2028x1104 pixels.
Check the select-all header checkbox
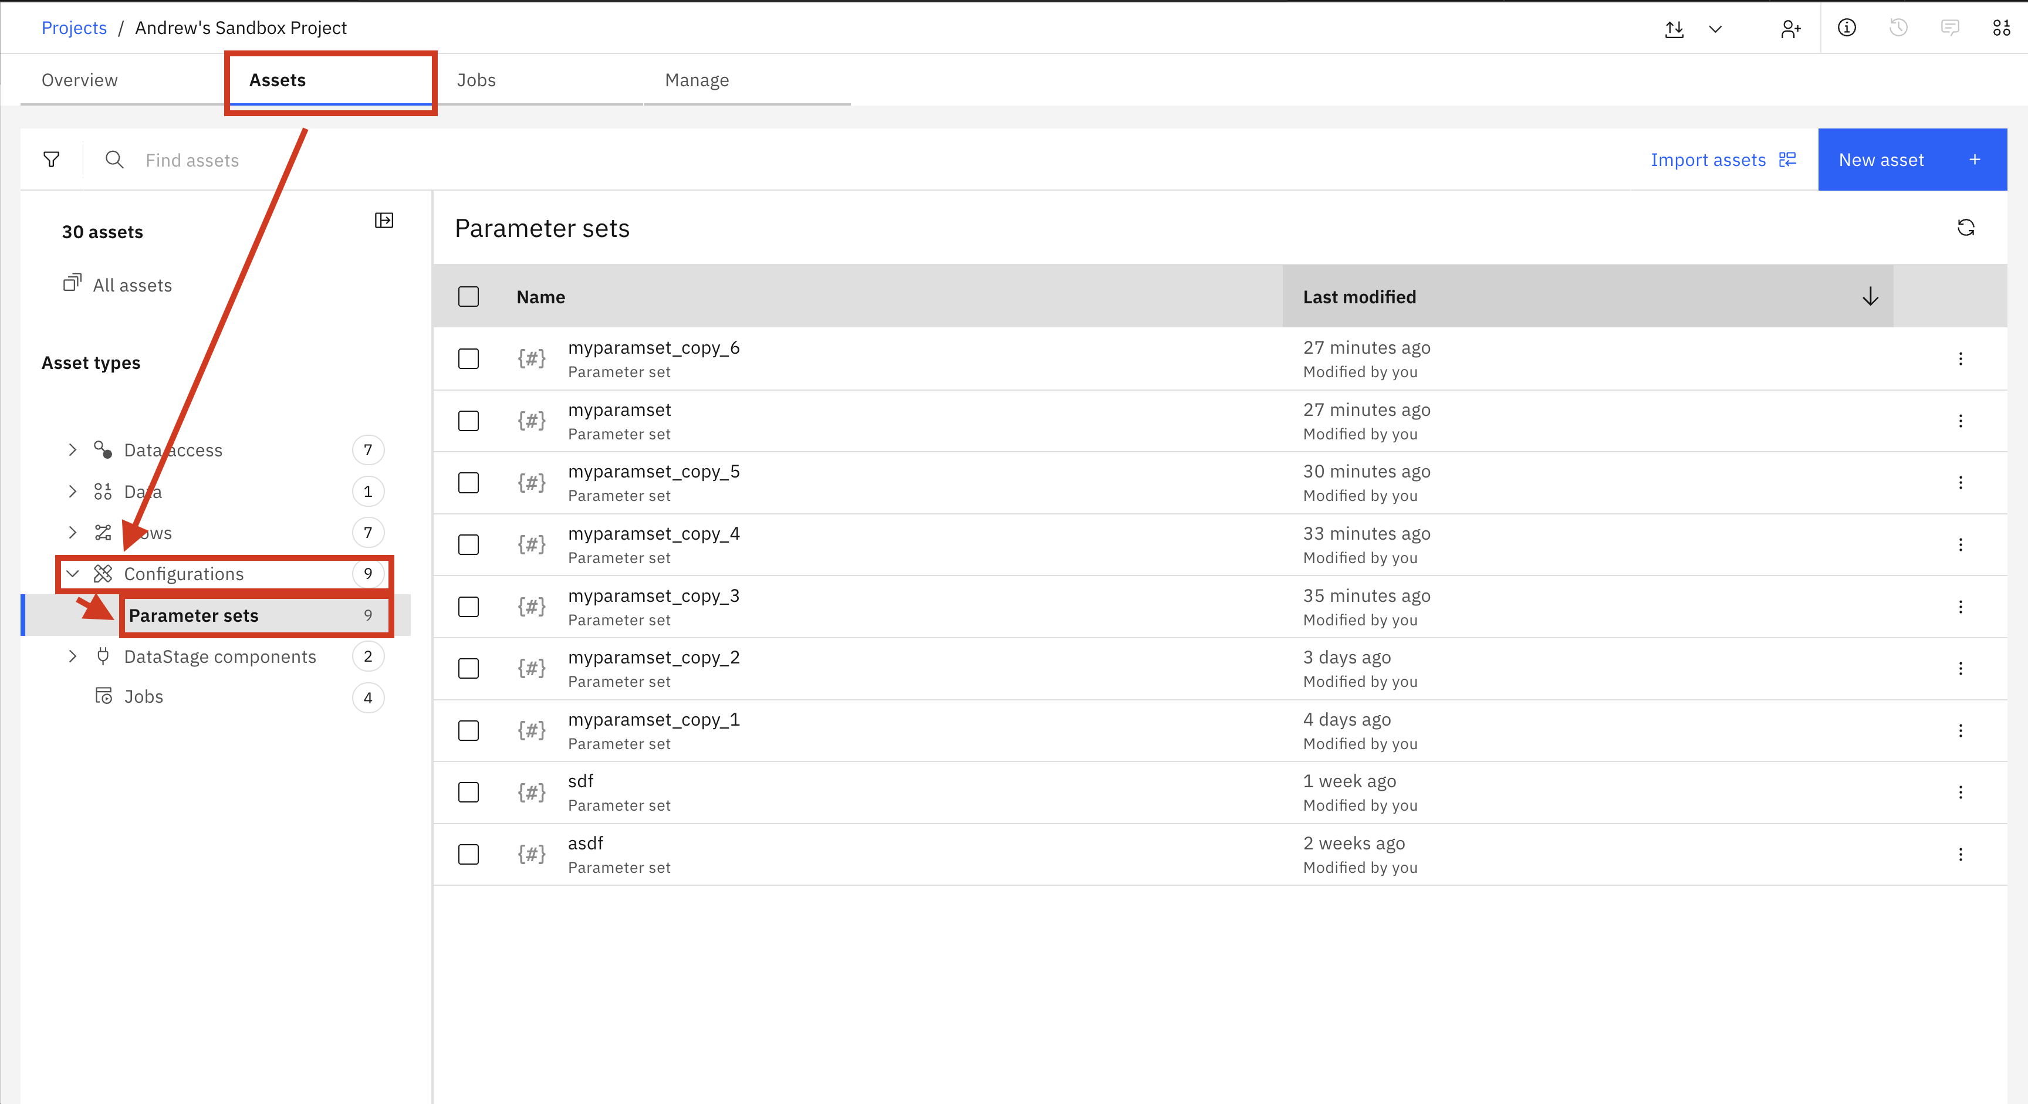[468, 297]
